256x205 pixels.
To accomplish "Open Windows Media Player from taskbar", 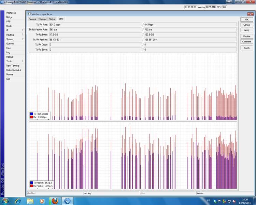I will [42, 201].
